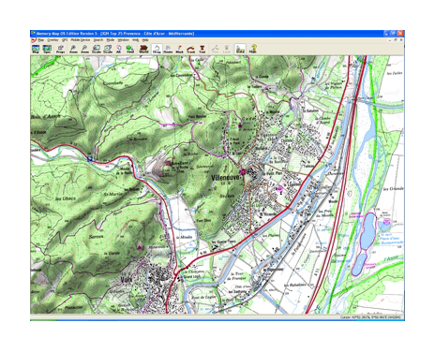The image size is (435, 352).
Task: Select the Track drawing tool
Action: pos(190,49)
